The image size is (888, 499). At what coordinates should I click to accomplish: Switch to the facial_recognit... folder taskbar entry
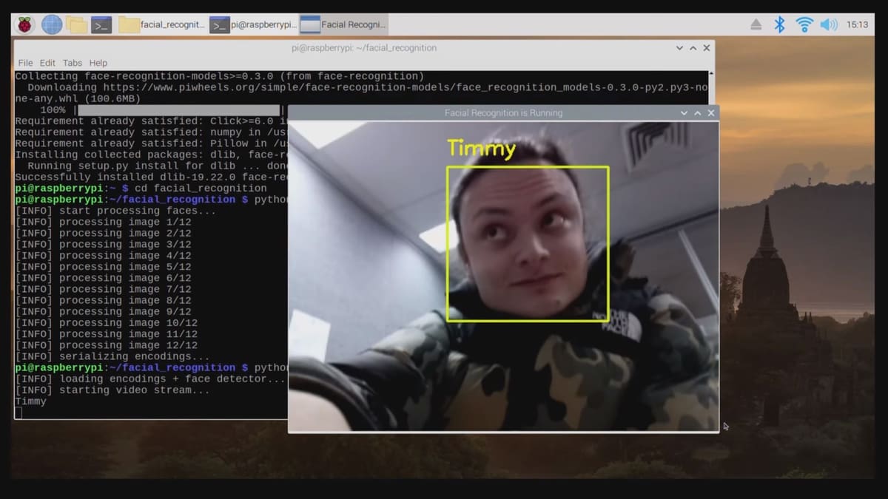point(161,25)
